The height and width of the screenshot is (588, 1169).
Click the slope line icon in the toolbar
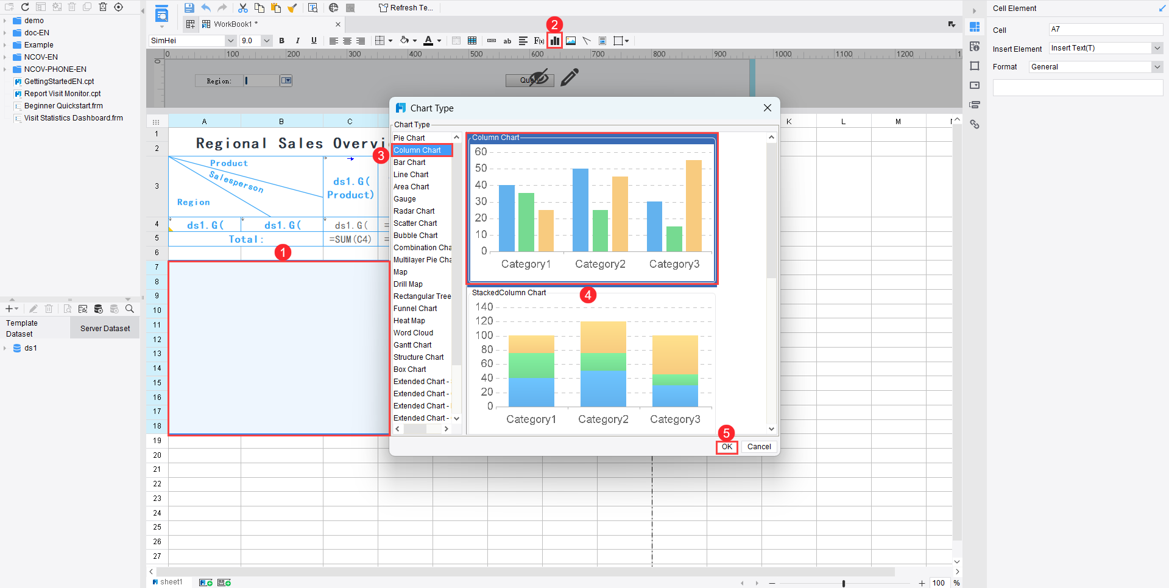587,41
